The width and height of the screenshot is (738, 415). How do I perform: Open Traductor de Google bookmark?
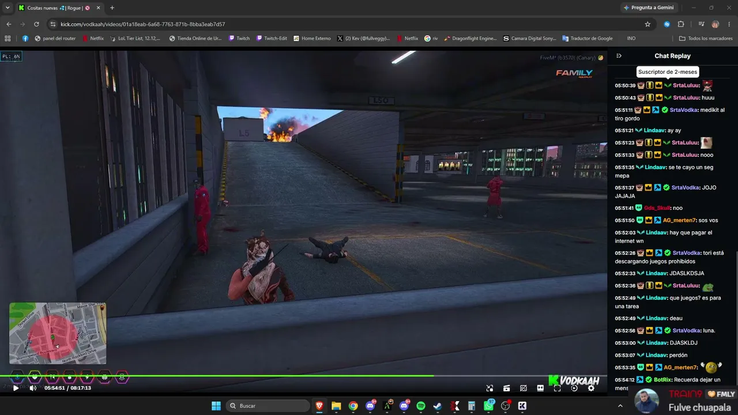point(587,39)
